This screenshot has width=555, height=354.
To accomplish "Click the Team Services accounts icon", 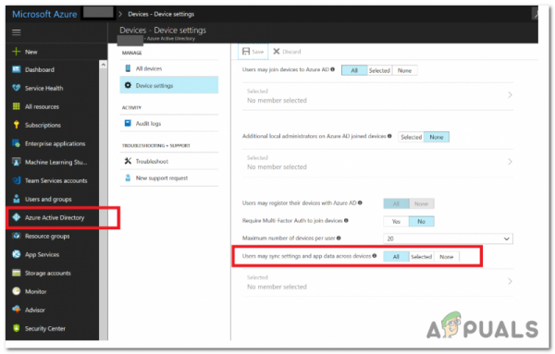I will 17,180.
